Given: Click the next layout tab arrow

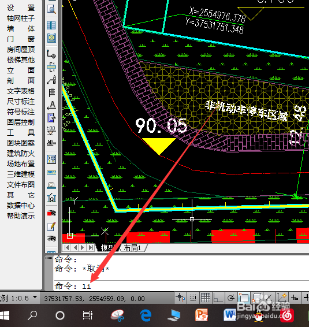Looking at the screenshot, I should tap(83, 248).
